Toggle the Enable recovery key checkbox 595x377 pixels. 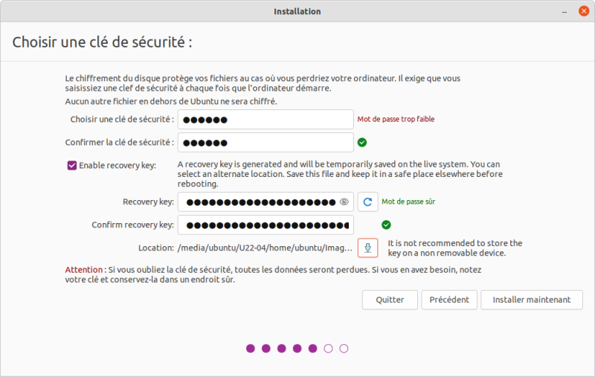[x=72, y=165]
